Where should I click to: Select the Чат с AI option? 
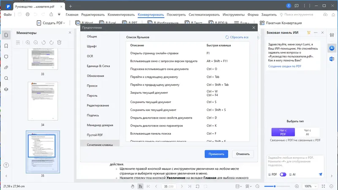tap(308, 132)
